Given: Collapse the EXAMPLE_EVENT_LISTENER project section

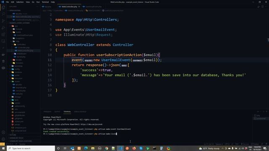Looking at the screenshot, I should click(19, 23).
